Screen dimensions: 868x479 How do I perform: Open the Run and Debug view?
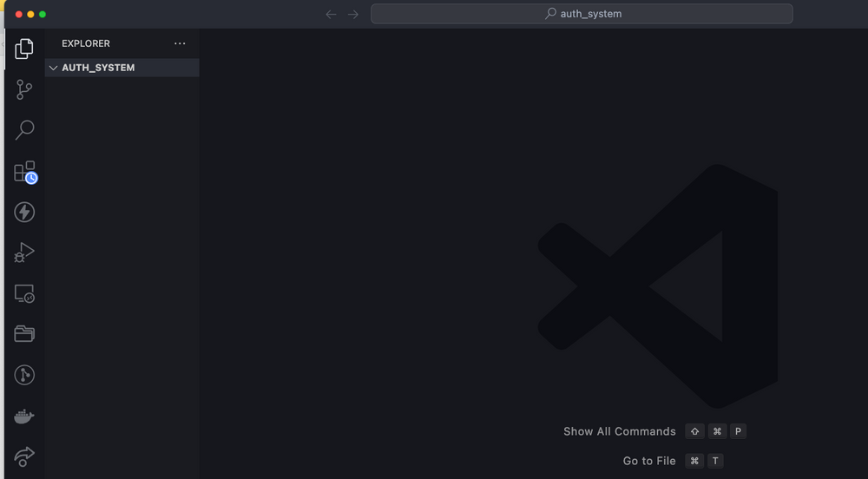click(x=24, y=253)
